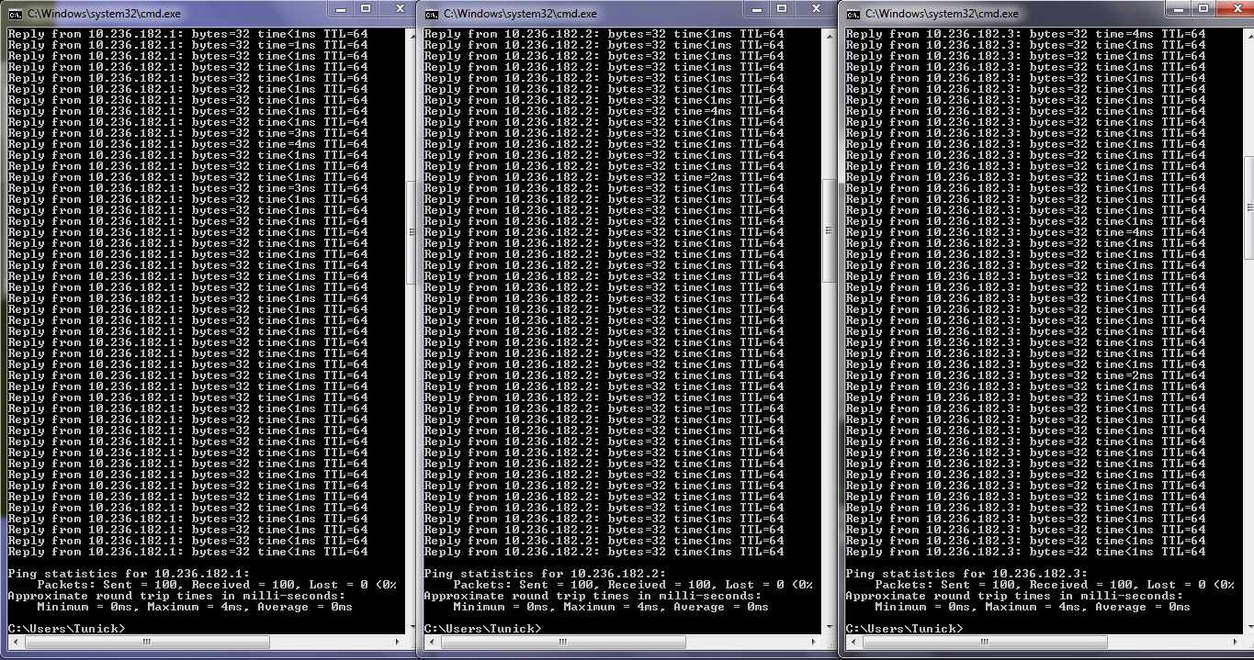Click the C:\Users\Tunick> prompt in the 10.236.182.1 window
The height and width of the screenshot is (660, 1254).
[x=66, y=629]
